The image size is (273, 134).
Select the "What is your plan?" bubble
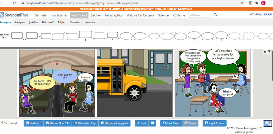coord(227,93)
